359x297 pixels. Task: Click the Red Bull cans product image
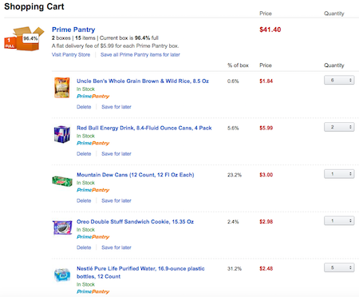click(x=62, y=134)
